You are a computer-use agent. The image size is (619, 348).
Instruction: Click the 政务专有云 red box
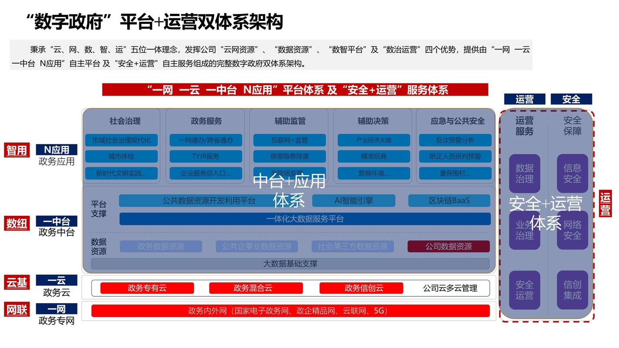click(147, 288)
